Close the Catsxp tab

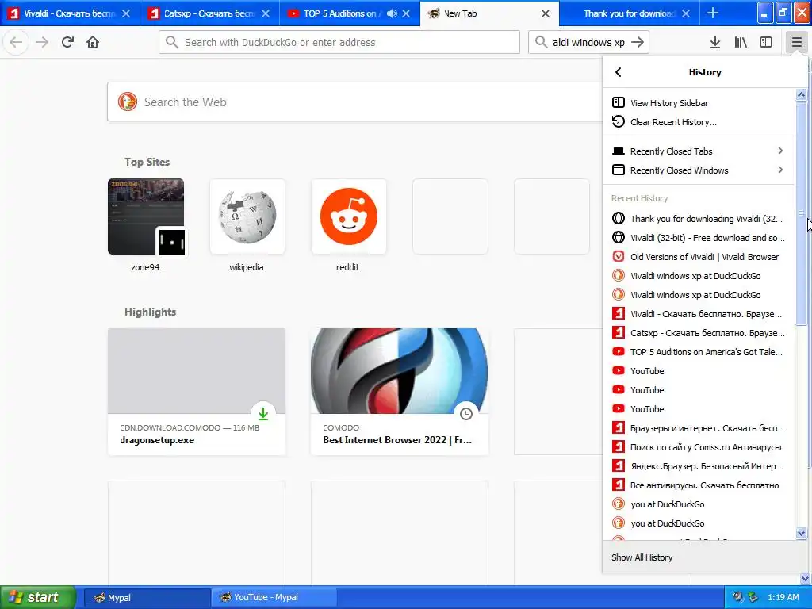tap(265, 13)
